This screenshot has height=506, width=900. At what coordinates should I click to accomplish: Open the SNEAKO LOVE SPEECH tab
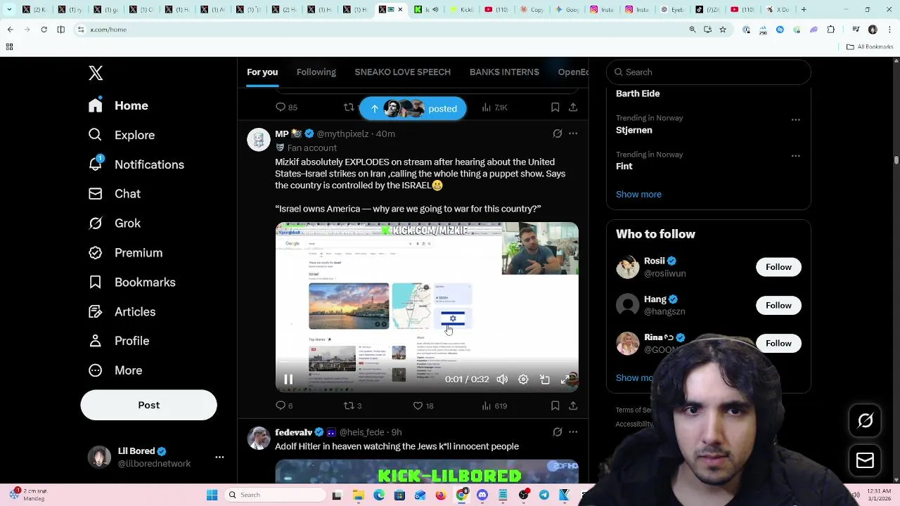tap(402, 72)
